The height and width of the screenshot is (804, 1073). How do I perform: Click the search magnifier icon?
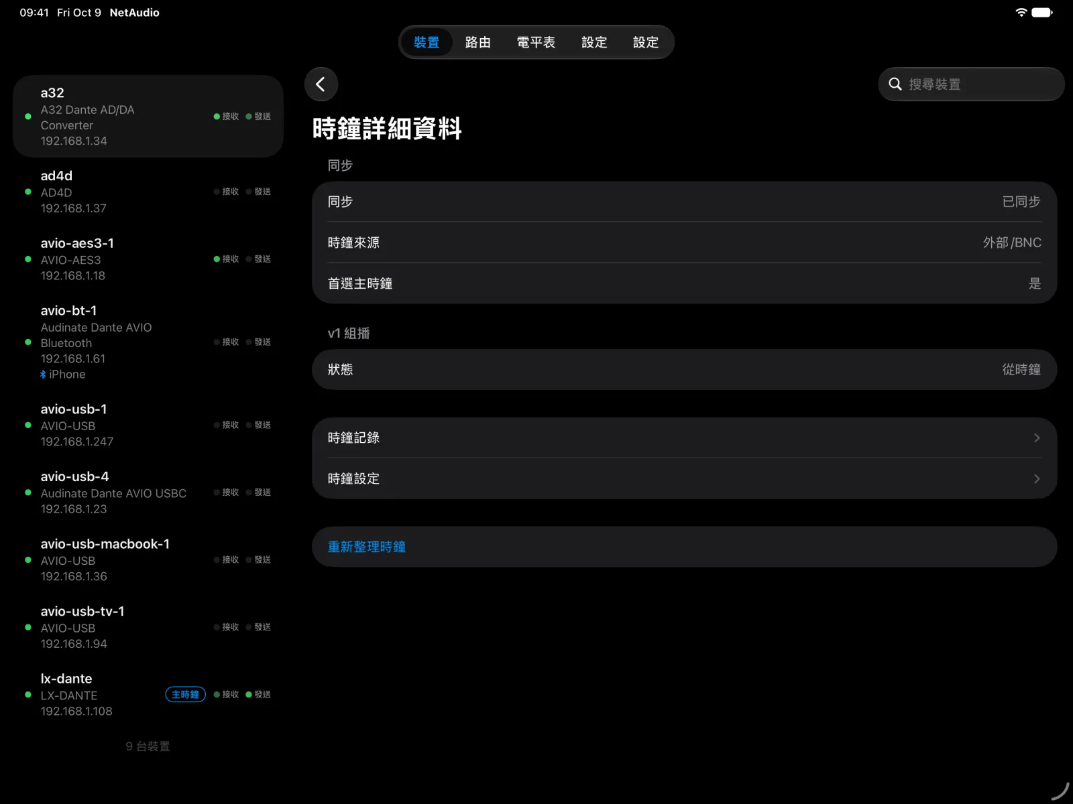895,84
